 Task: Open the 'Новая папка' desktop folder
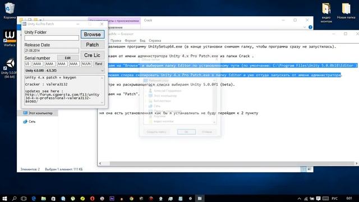click(x=346, y=11)
